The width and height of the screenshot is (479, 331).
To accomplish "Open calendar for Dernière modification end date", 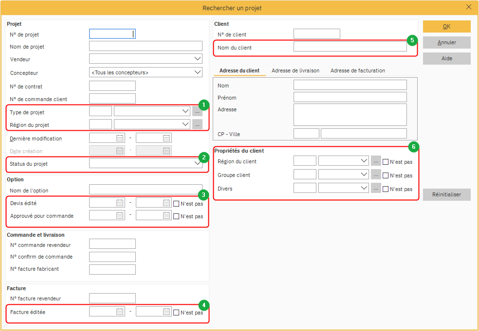I will click(166, 138).
